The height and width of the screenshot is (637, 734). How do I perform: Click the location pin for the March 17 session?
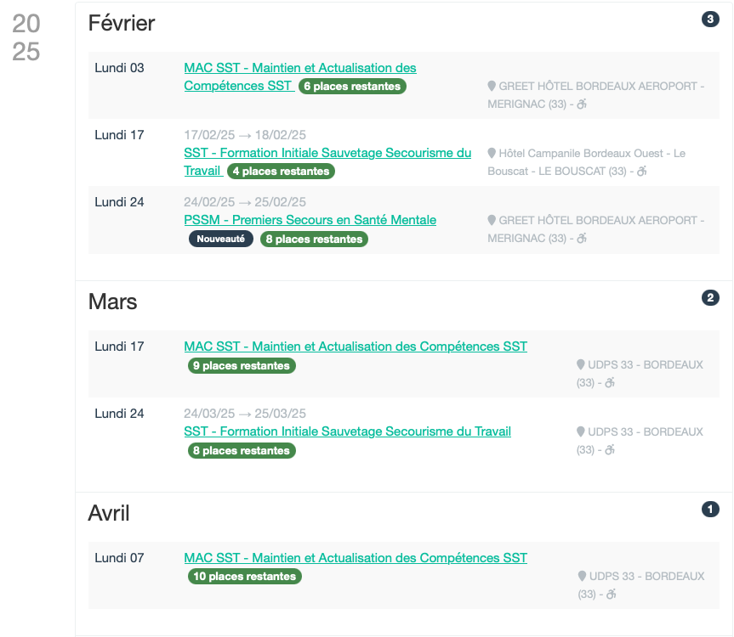coord(581,364)
